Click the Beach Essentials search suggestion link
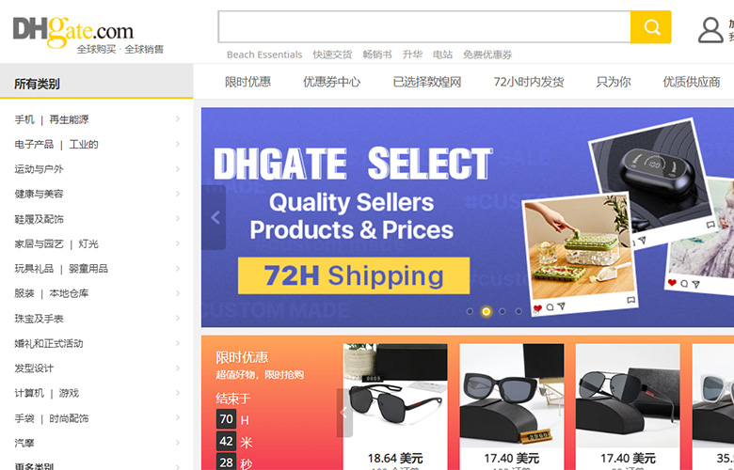Image resolution: width=734 pixels, height=470 pixels. pyautogui.click(x=264, y=55)
